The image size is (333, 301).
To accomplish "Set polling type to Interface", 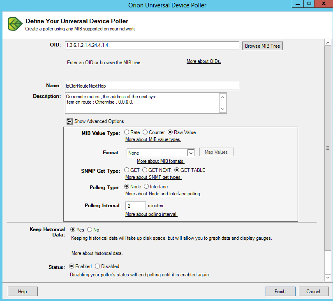I will coord(146,187).
